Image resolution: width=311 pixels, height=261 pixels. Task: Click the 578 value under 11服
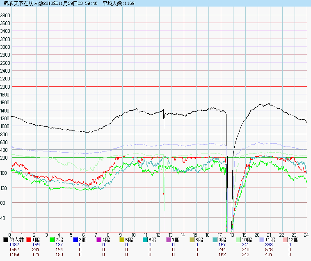[x=269, y=250]
